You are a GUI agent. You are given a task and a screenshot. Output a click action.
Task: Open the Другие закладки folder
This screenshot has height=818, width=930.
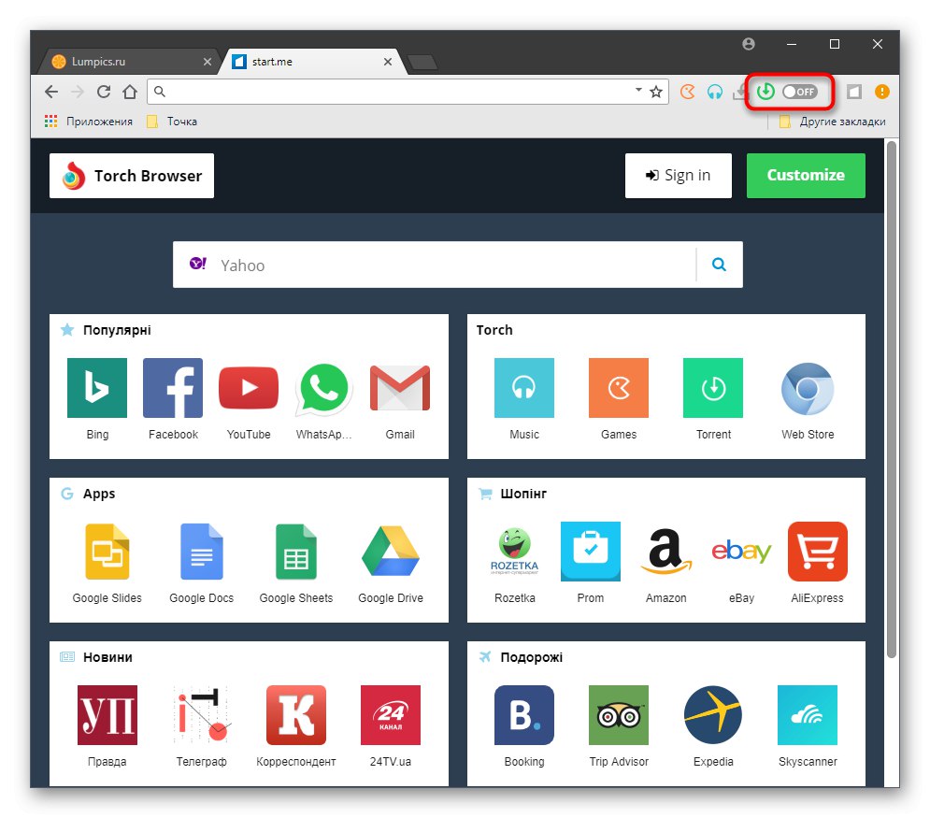point(832,122)
